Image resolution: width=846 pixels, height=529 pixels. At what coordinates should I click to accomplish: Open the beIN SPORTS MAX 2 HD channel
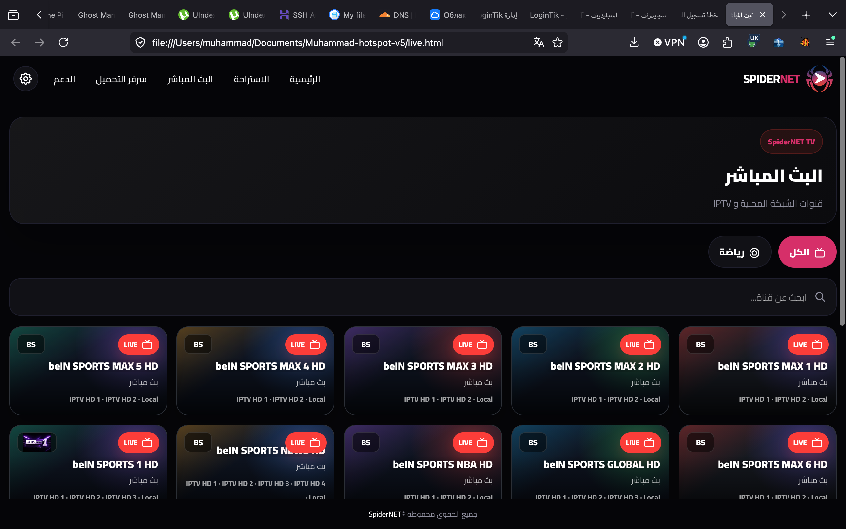click(x=590, y=371)
